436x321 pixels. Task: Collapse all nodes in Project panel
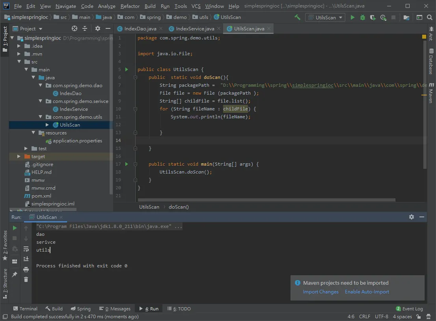85,28
